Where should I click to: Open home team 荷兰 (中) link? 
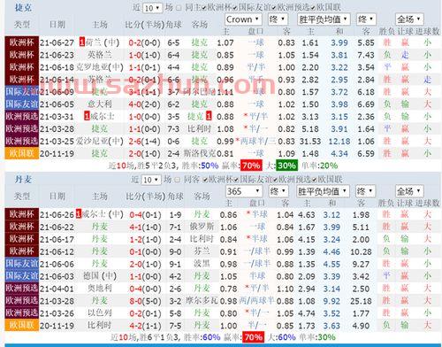point(102,42)
